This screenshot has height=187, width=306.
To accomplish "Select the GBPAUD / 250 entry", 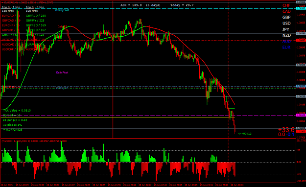I will 36,16.
